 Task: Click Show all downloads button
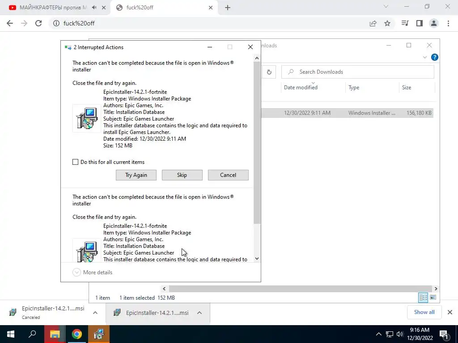tap(424, 312)
